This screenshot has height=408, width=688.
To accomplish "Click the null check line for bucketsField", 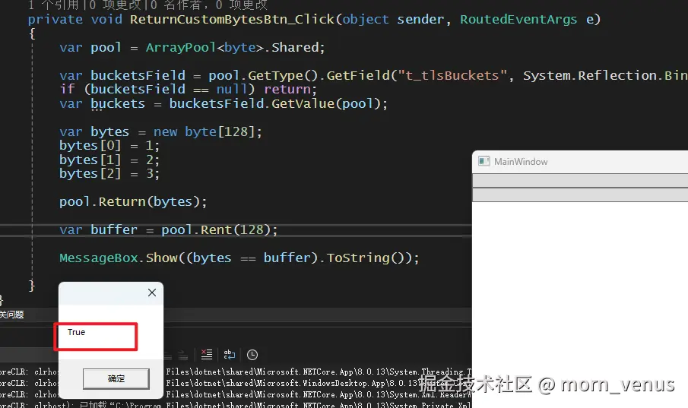I will [x=188, y=90].
